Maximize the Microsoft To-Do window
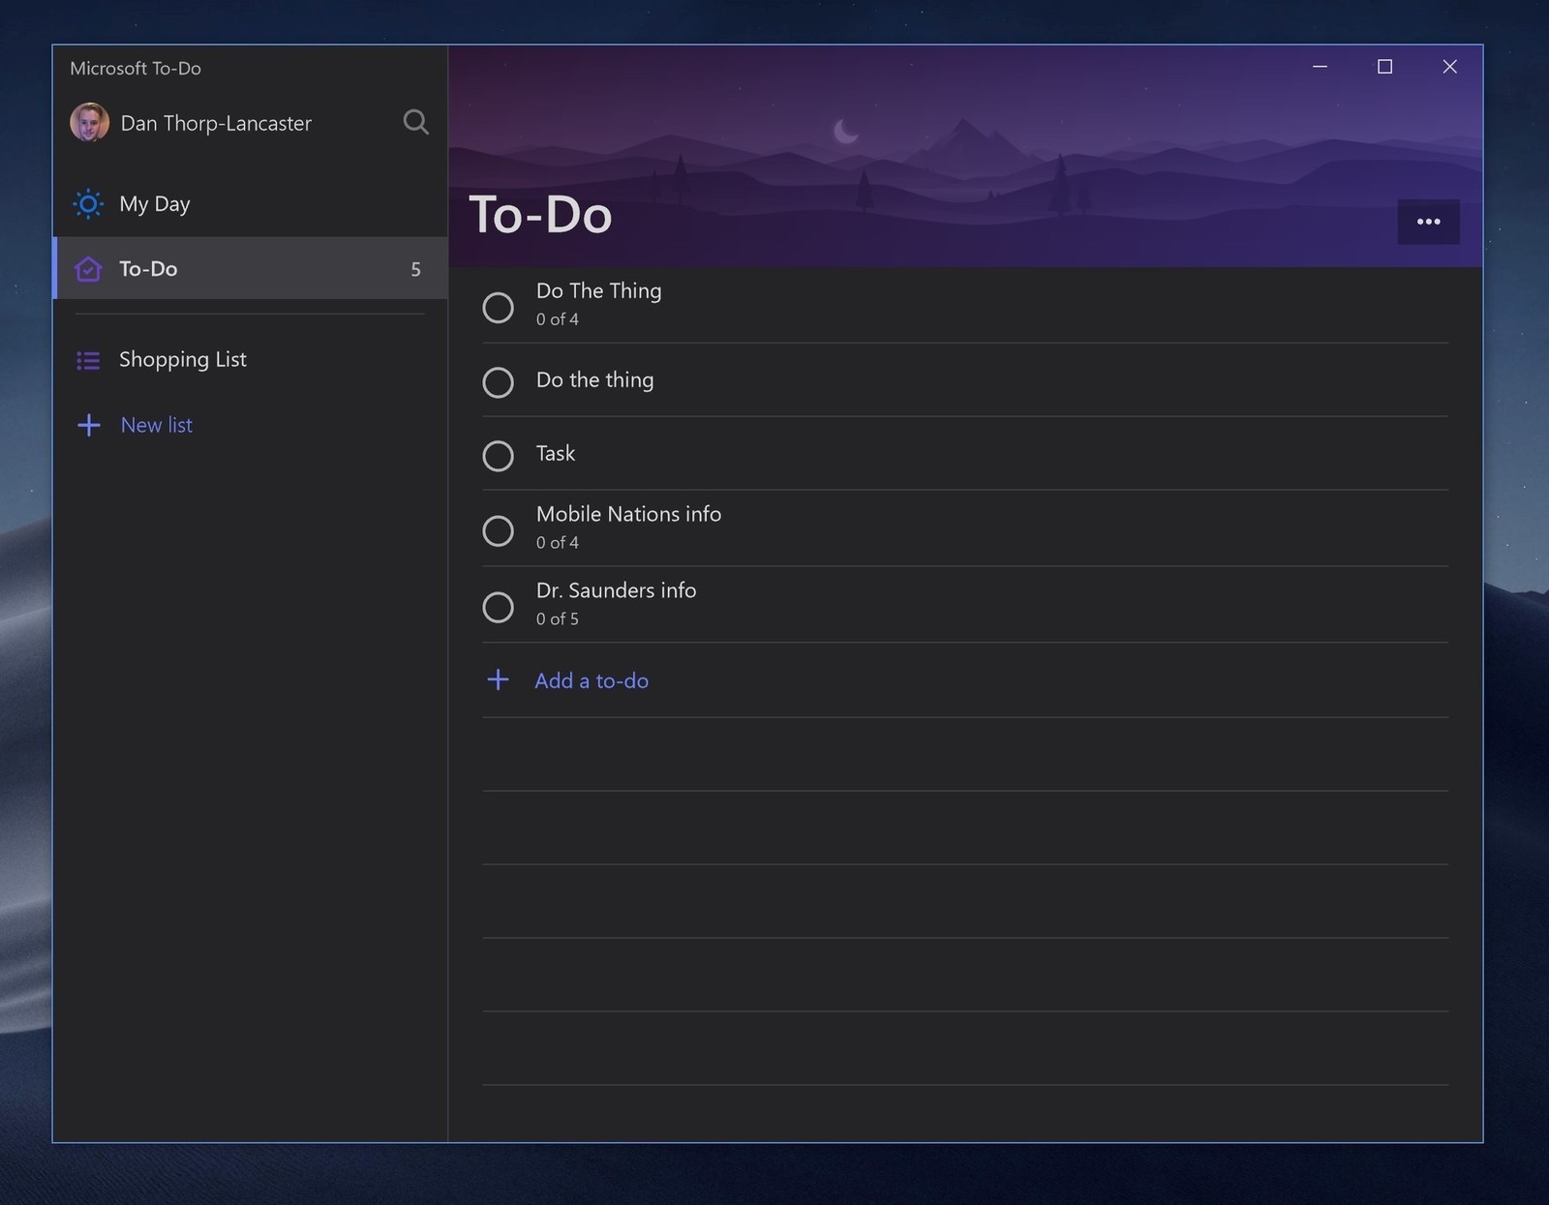 [x=1384, y=66]
